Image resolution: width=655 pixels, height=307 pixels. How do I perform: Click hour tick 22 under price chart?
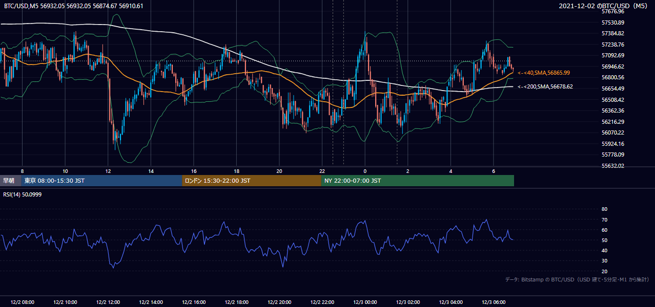(x=322, y=171)
